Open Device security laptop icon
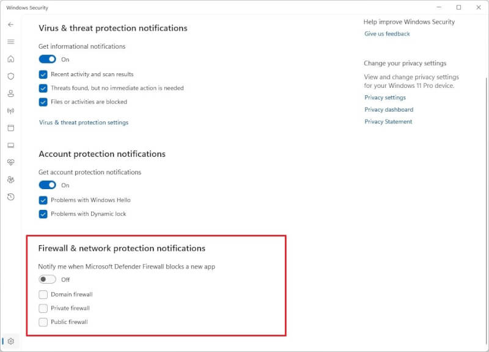 10,145
